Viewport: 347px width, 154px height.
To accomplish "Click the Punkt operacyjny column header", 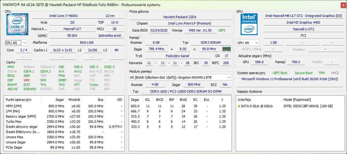I will 23,100.
